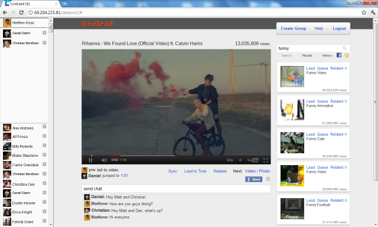Pause the Rihanna video playback
This screenshot has height=227, width=378.
90,160
